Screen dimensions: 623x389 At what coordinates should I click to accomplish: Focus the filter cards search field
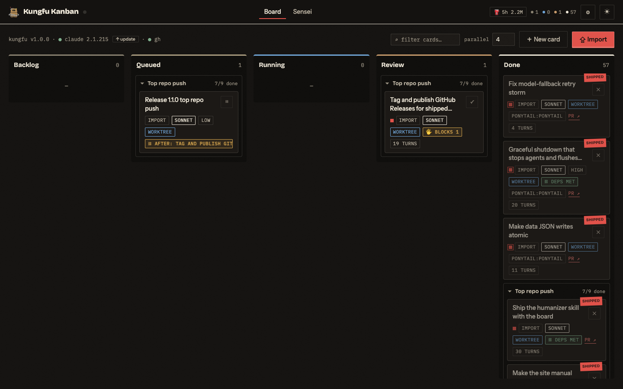pos(425,39)
